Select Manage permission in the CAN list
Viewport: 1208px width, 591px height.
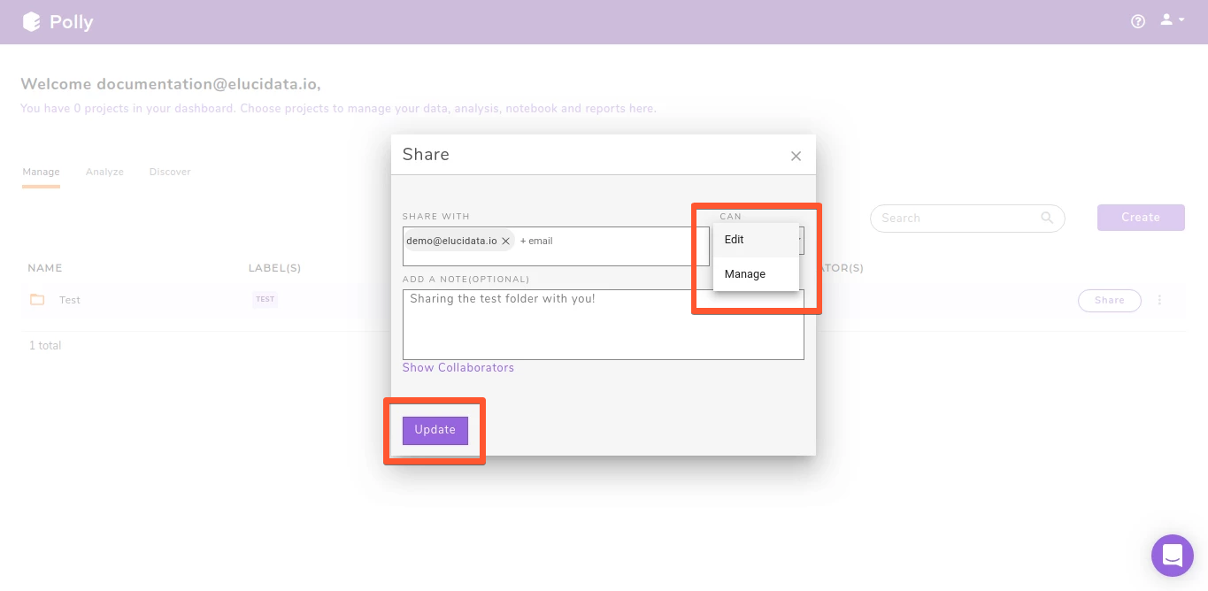(x=743, y=273)
